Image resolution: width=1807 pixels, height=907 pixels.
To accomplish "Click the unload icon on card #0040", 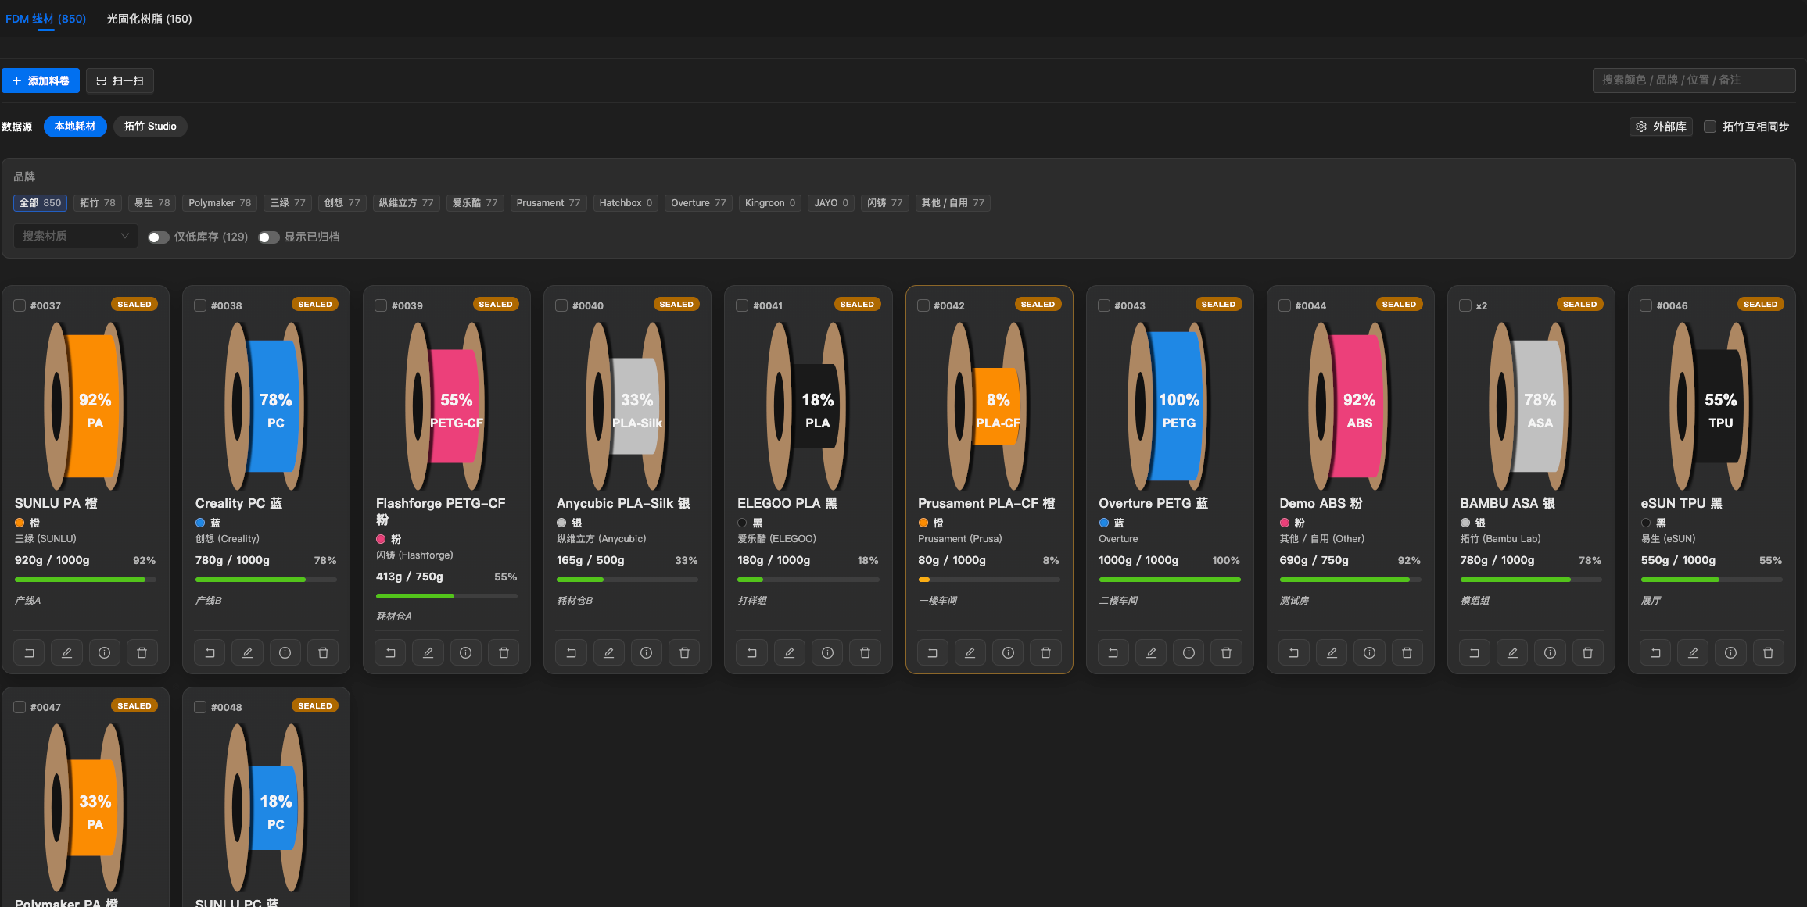I will click(571, 652).
